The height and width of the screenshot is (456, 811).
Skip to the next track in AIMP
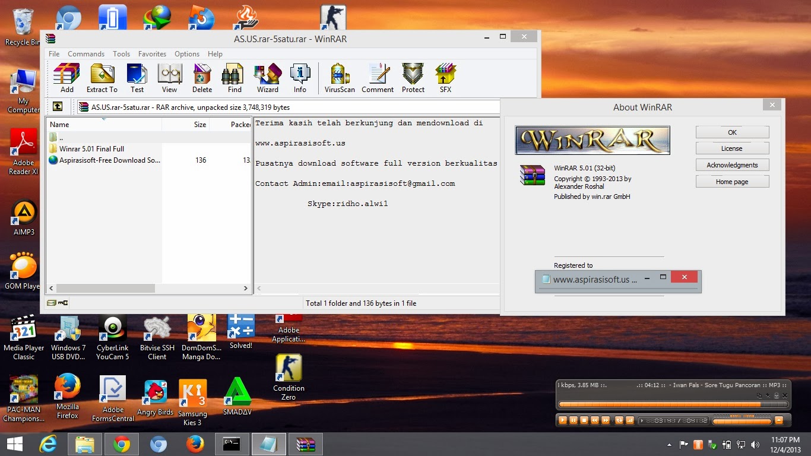[606, 420]
